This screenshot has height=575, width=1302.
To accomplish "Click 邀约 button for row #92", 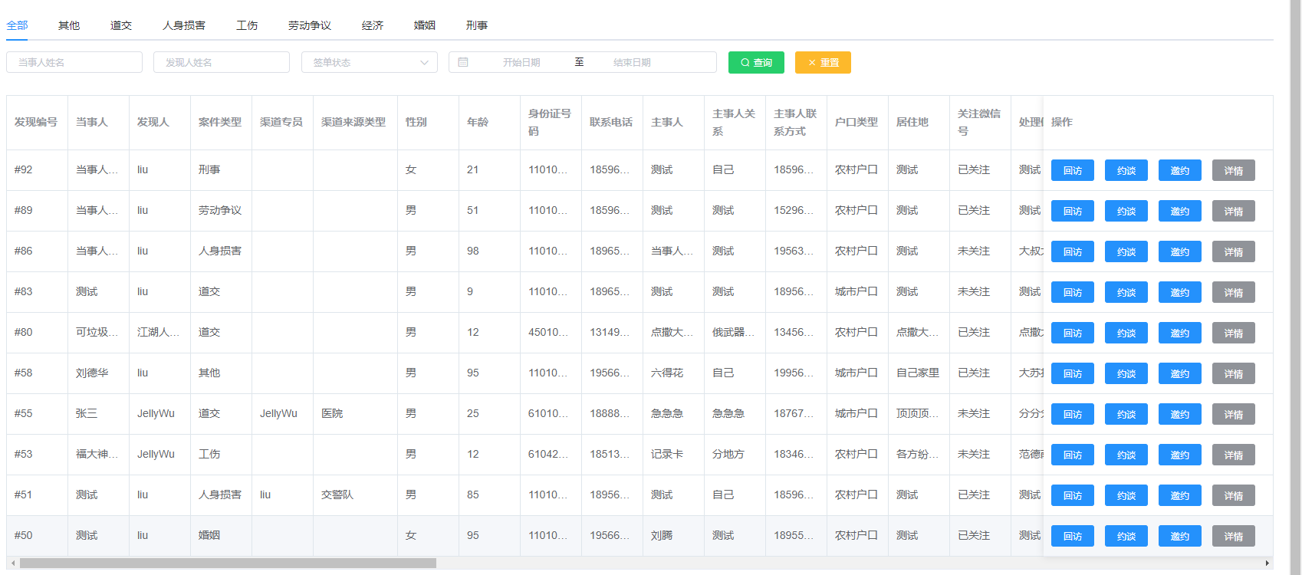I will click(1180, 170).
